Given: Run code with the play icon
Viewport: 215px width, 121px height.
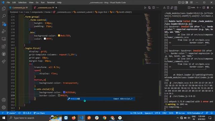Looking at the screenshot, I should tap(145, 8).
